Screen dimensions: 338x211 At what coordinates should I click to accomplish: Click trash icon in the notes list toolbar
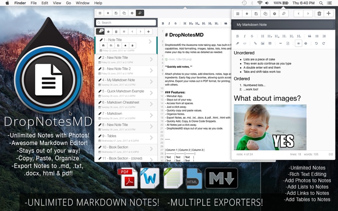point(116,32)
